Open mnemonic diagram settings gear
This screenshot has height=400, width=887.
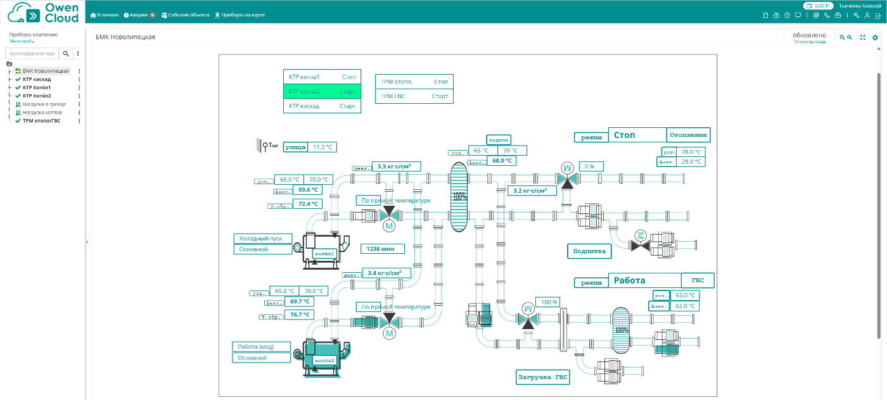(875, 38)
